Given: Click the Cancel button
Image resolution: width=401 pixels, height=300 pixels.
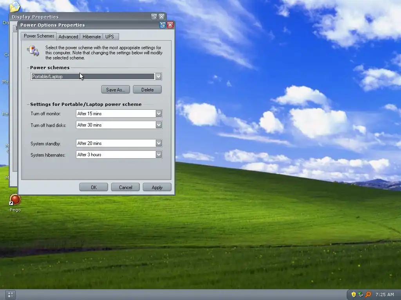Looking at the screenshot, I should 125,187.
